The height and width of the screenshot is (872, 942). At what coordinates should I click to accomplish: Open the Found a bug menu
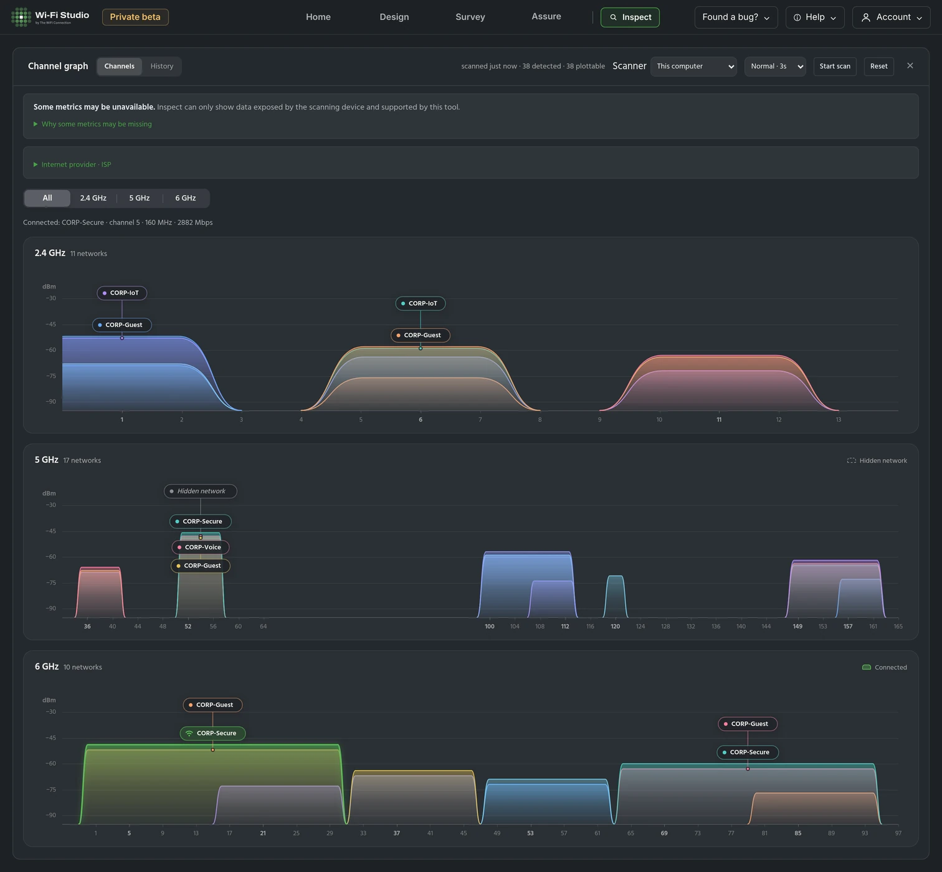736,17
